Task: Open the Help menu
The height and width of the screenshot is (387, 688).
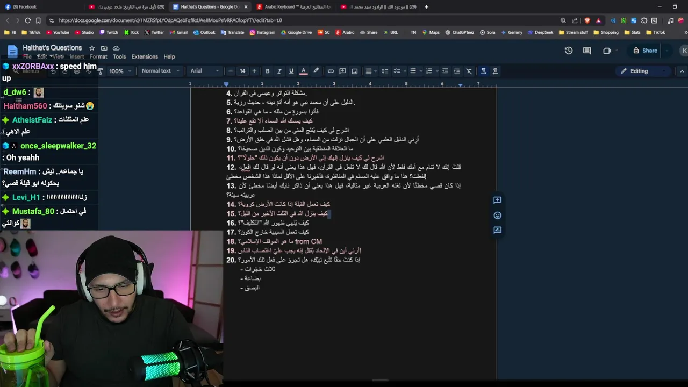Action: tap(169, 56)
